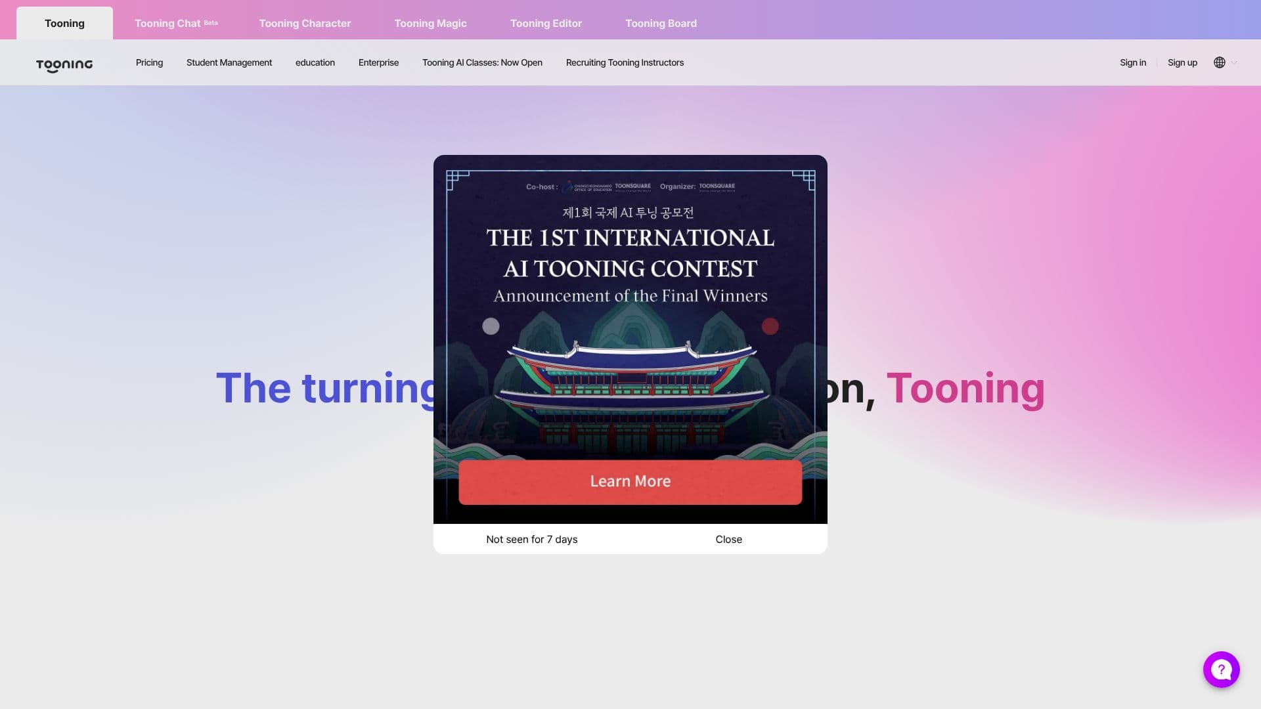Image resolution: width=1261 pixels, height=709 pixels.
Task: Switch to the Tooning Board tab
Action: click(661, 23)
